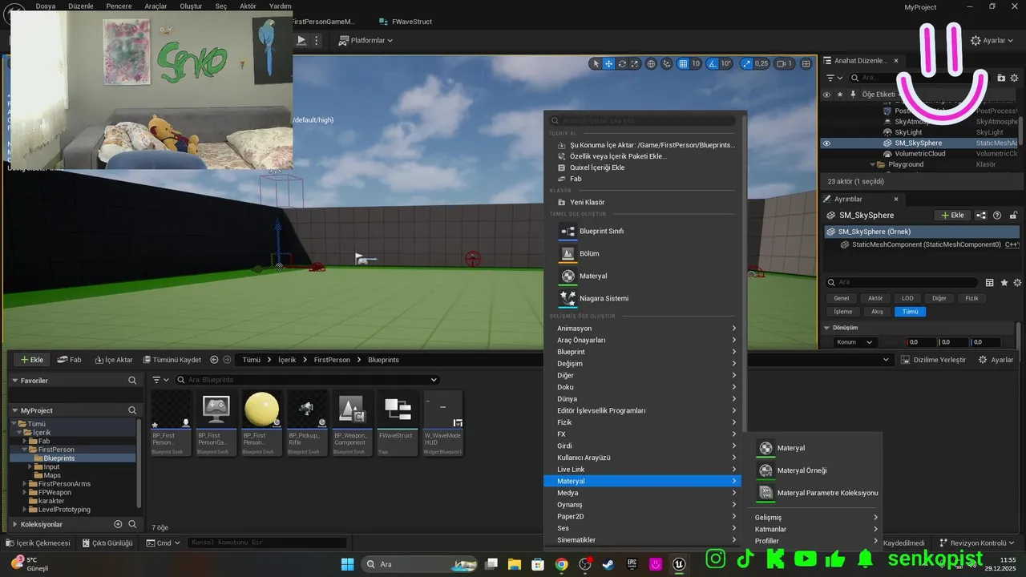Click content browser history back arrow
Viewport: 1026px width, 577px height.
pyautogui.click(x=214, y=360)
